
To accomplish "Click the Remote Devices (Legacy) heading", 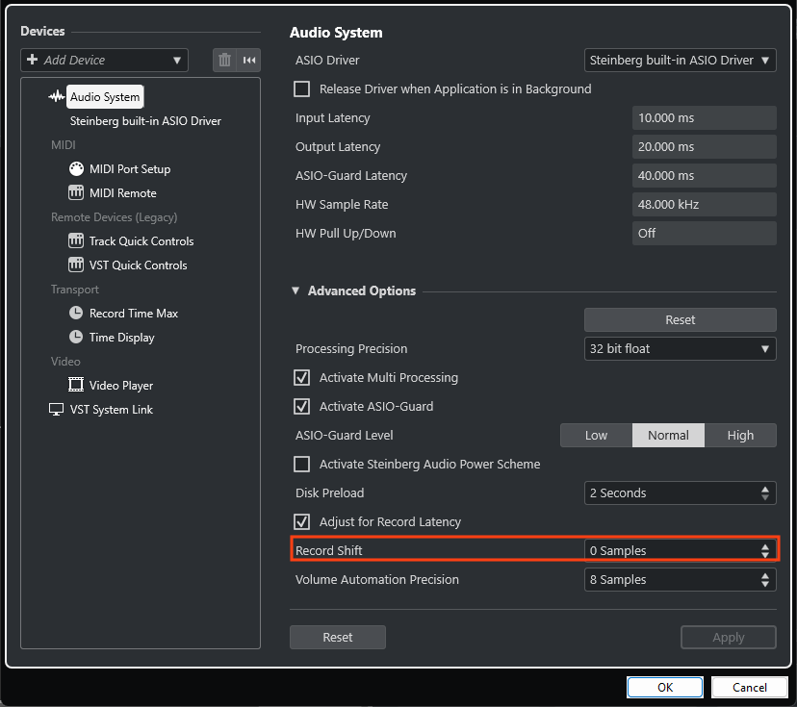I will coord(115,216).
